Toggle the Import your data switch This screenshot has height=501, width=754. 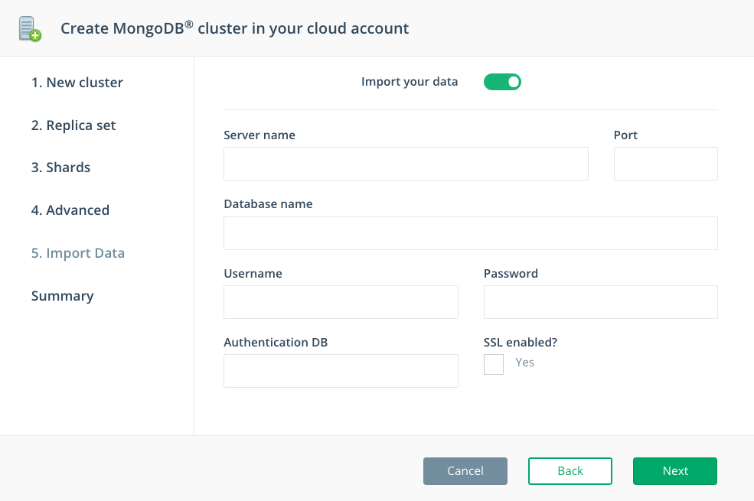pyautogui.click(x=502, y=82)
